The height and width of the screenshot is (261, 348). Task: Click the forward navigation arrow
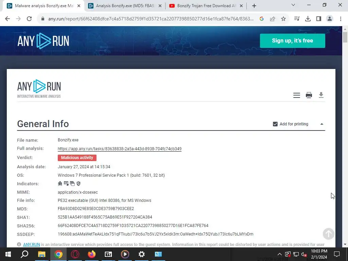coord(18,19)
